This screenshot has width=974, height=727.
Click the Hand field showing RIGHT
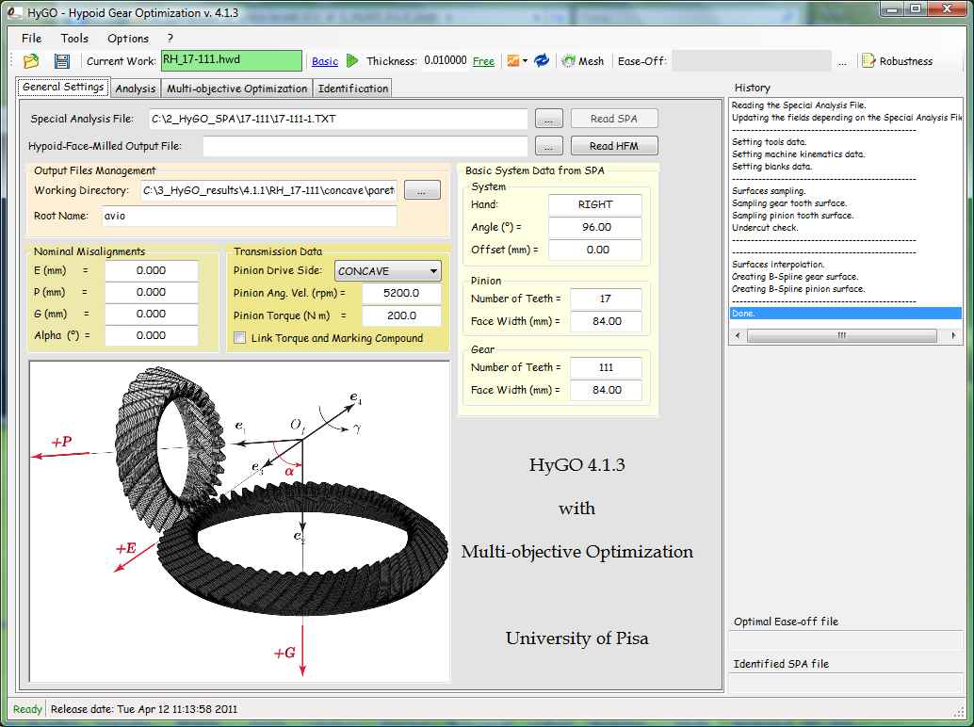tap(595, 204)
